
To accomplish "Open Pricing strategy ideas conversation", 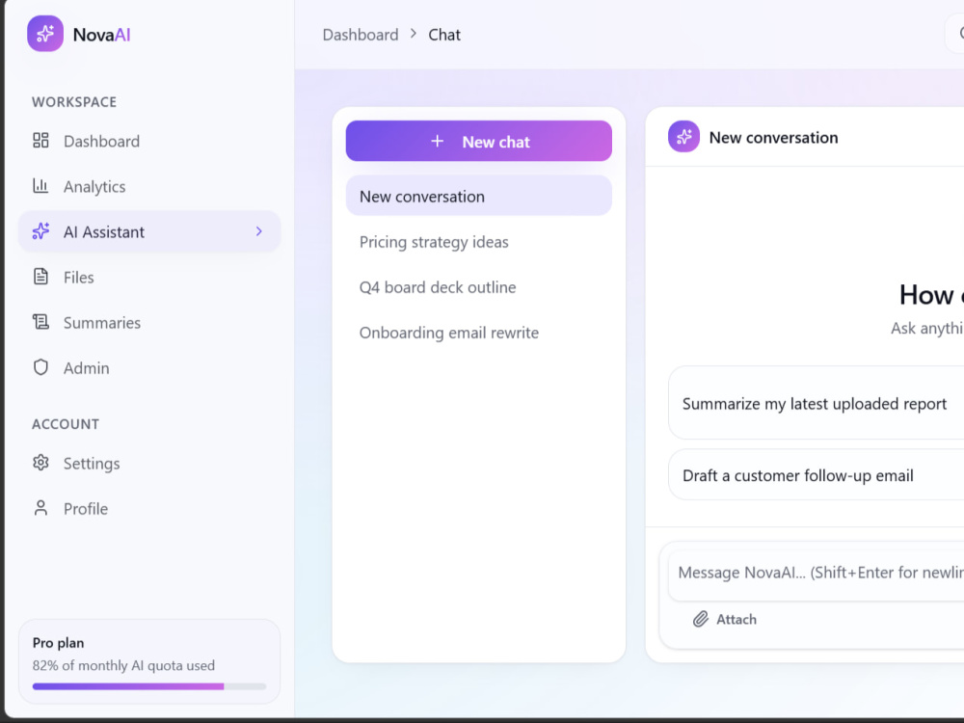I will click(479, 242).
